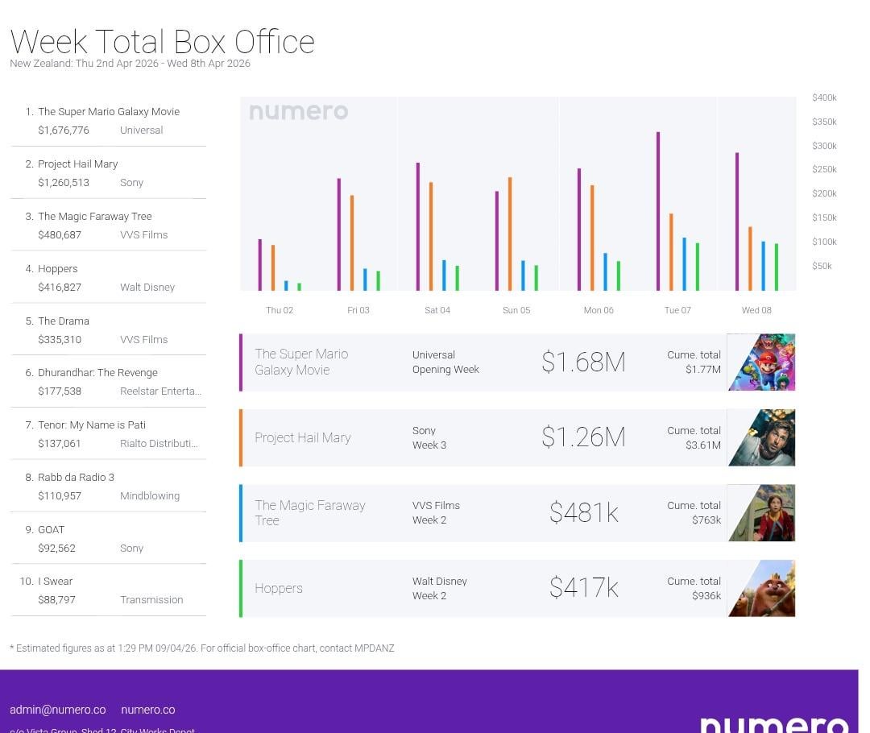This screenshot has height=733, width=870.
Task: Select The Drama in the top ten list
Action: coord(64,321)
